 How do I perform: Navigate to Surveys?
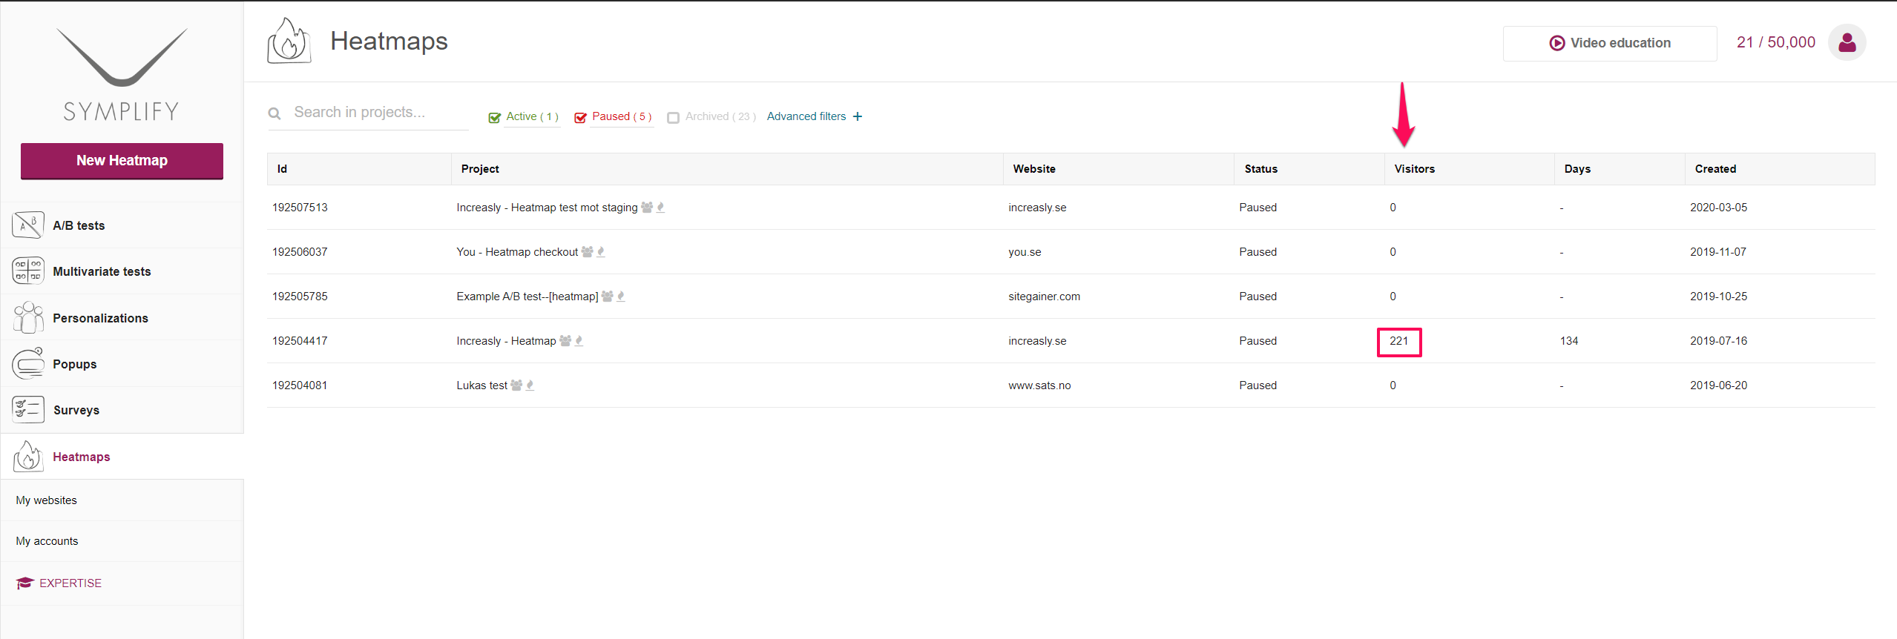pos(122,410)
